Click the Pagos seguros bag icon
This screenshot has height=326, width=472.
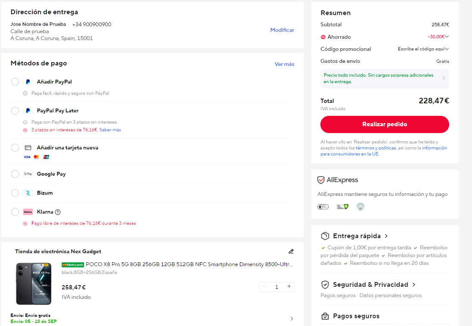(x=325, y=316)
